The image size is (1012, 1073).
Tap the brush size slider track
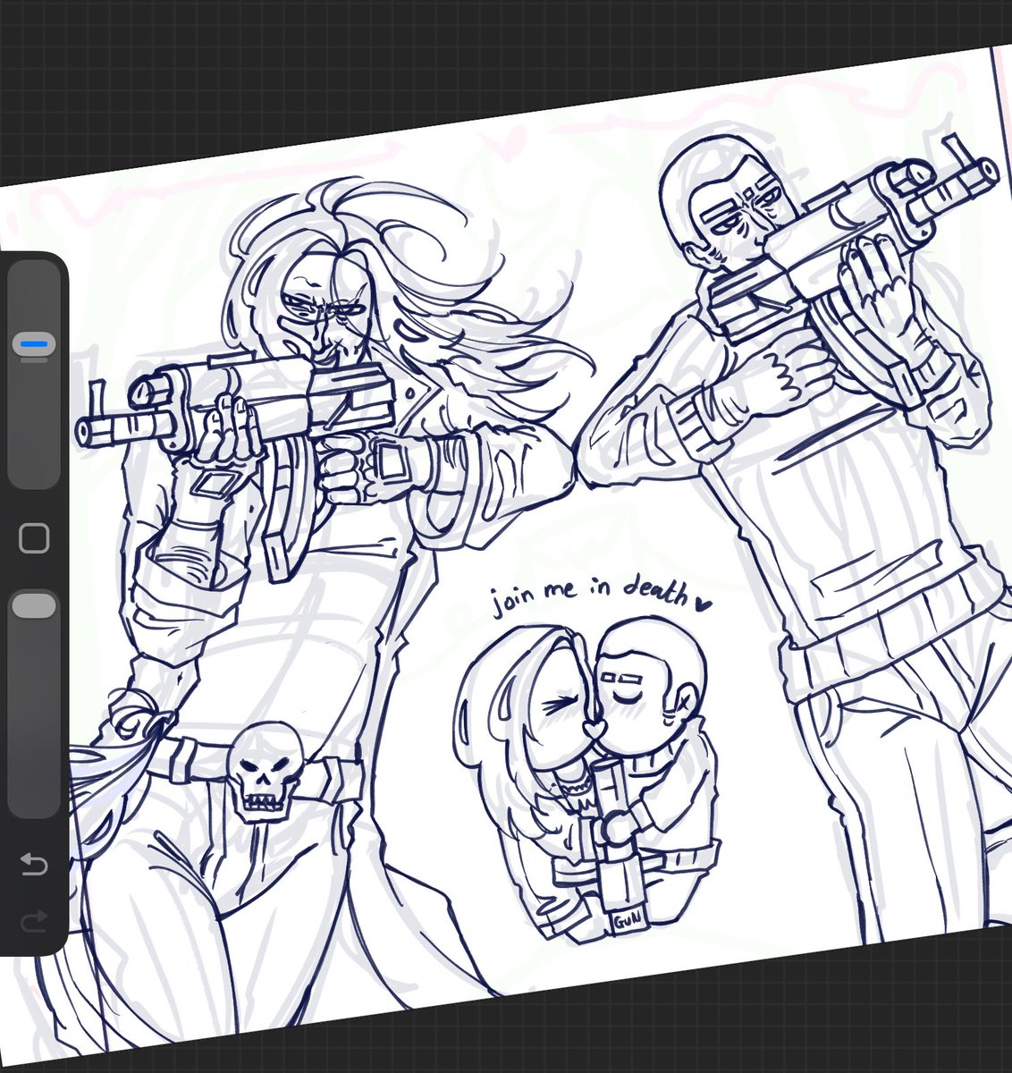pos(32,420)
